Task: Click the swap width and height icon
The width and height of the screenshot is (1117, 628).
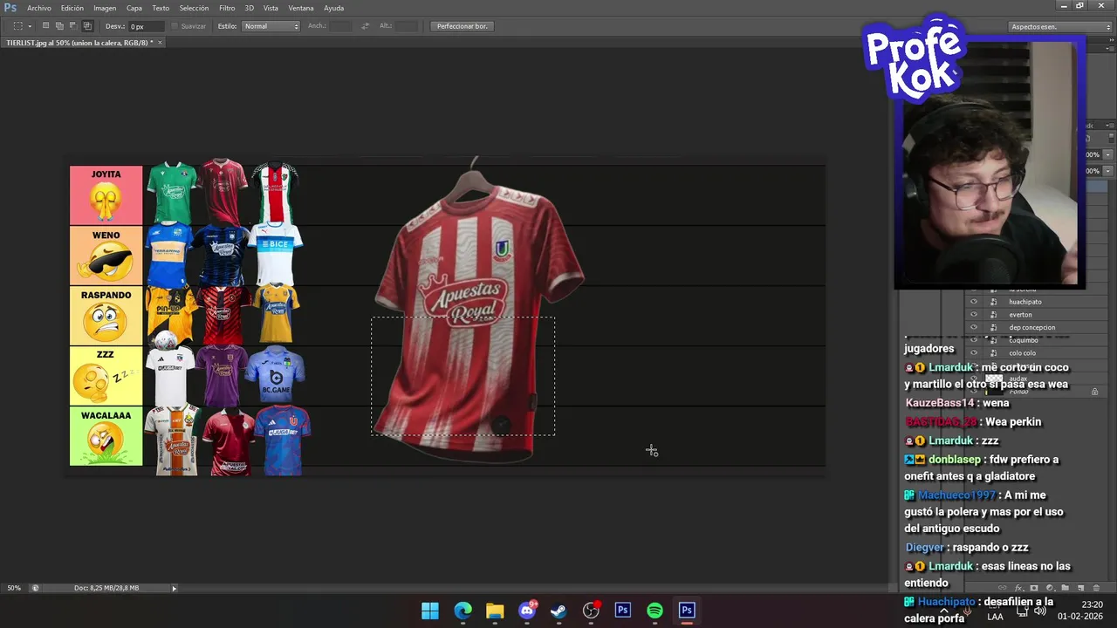Action: [x=365, y=26]
